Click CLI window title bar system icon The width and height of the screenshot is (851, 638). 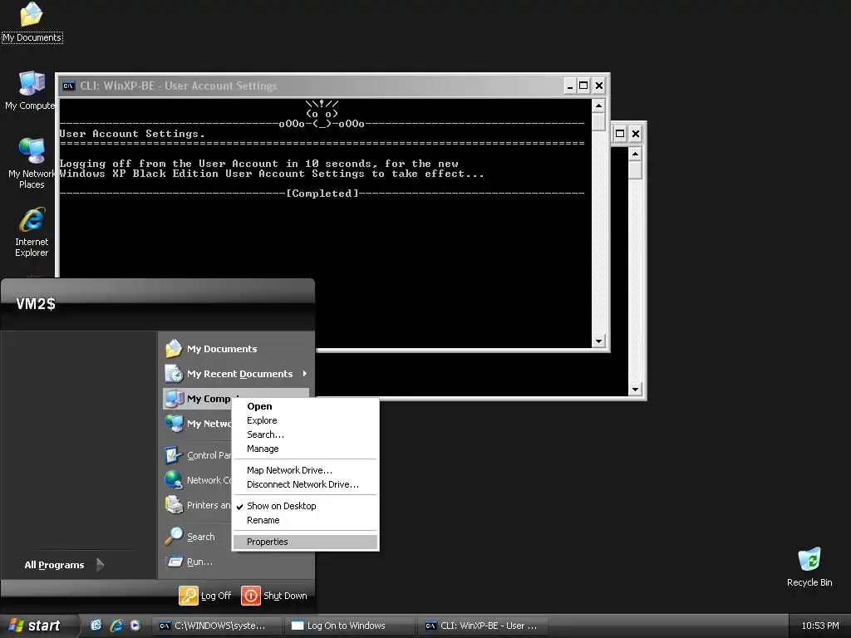(68, 86)
